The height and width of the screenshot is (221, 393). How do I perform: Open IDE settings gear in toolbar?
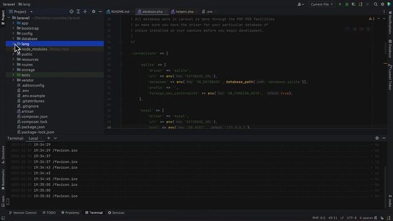tap(383, 4)
